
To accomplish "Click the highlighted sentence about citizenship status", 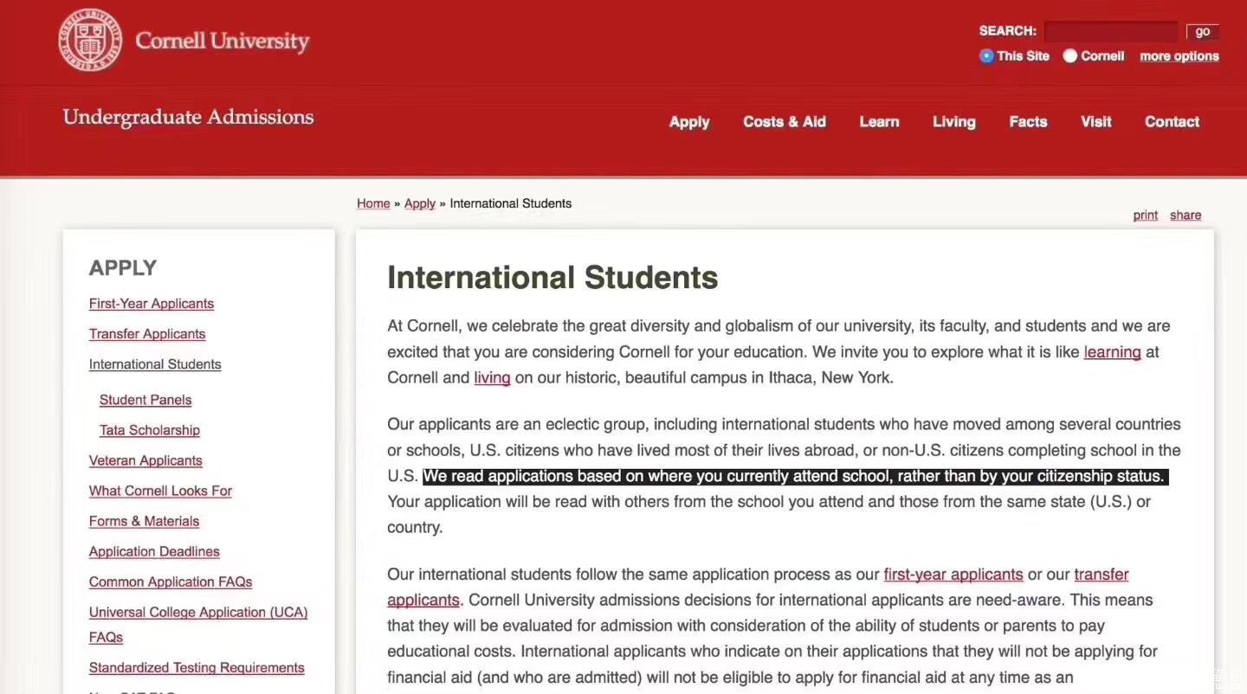I will tap(795, 477).
